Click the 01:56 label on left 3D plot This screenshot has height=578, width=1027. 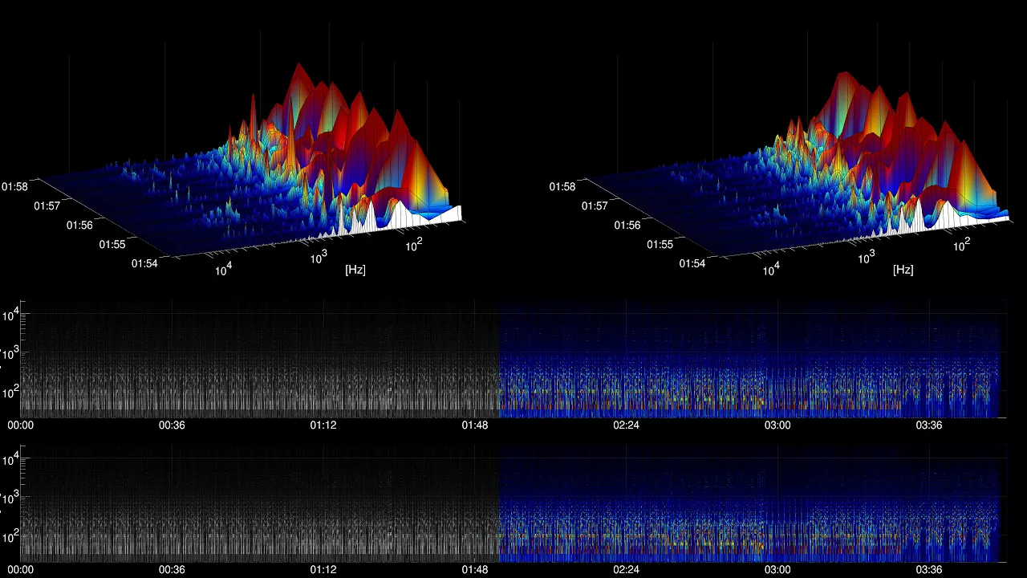(79, 225)
